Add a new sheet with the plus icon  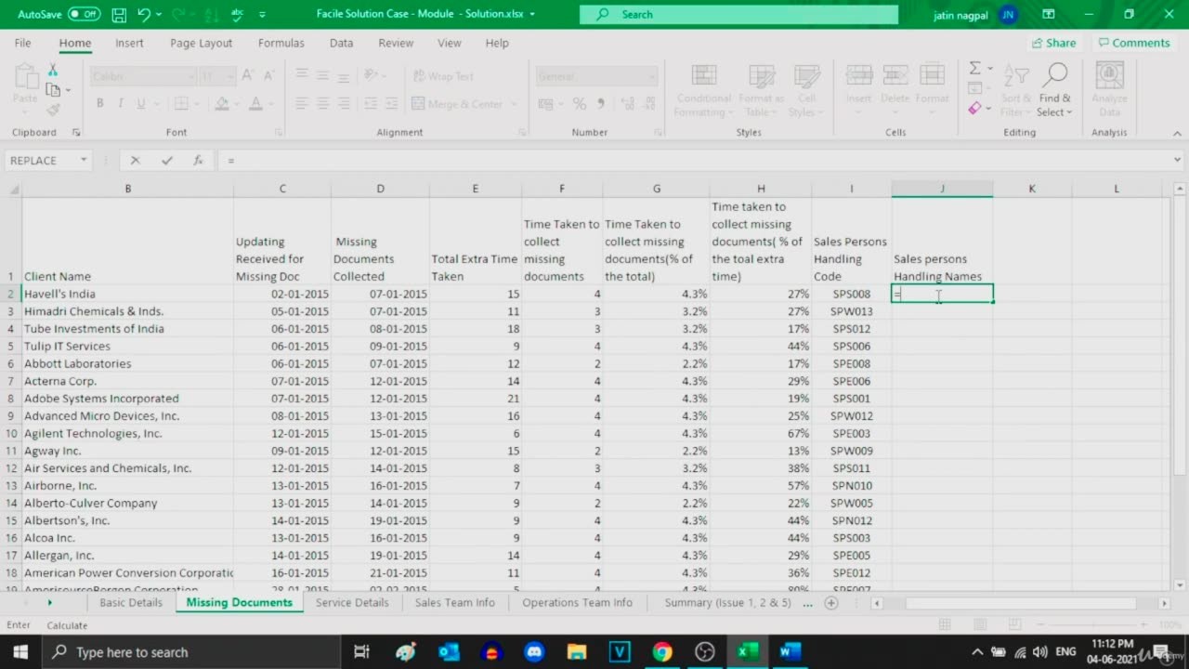point(831,603)
